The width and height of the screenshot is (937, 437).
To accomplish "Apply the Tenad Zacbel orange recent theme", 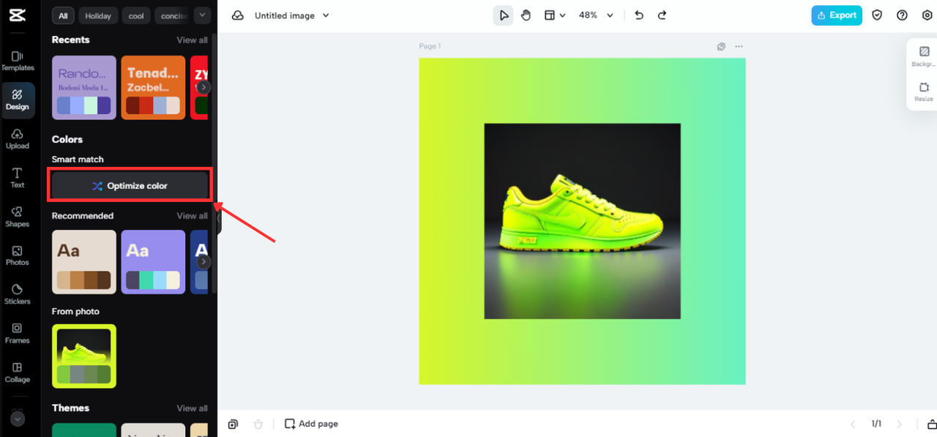I will click(153, 87).
